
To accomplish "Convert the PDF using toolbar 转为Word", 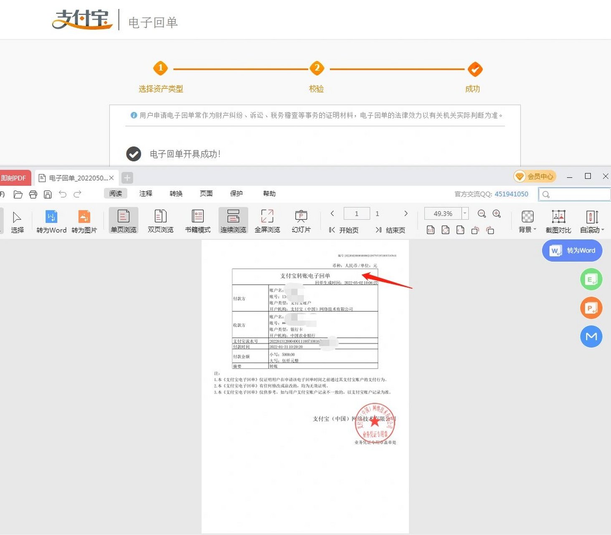I will [x=51, y=222].
